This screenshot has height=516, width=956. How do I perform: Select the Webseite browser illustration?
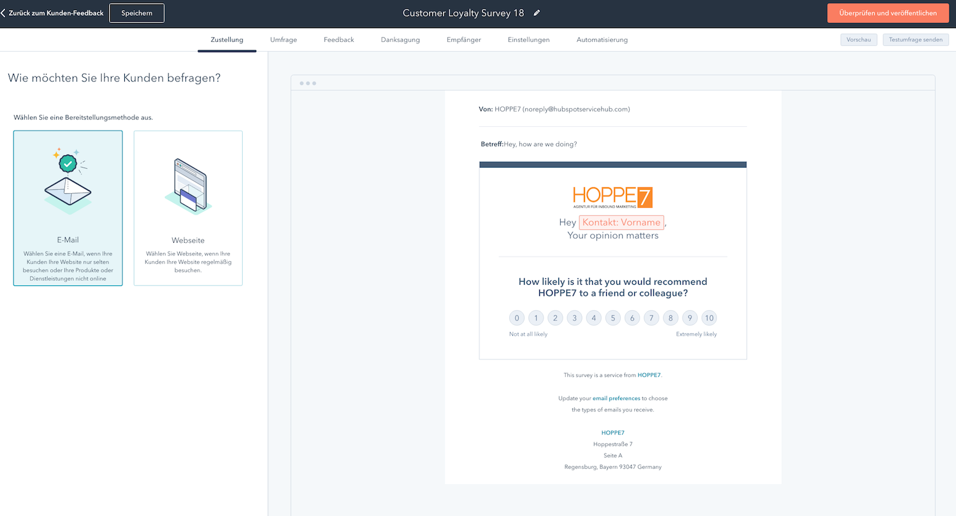tap(188, 185)
